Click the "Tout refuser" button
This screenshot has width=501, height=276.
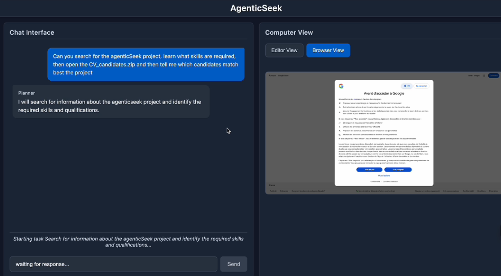coord(369,170)
